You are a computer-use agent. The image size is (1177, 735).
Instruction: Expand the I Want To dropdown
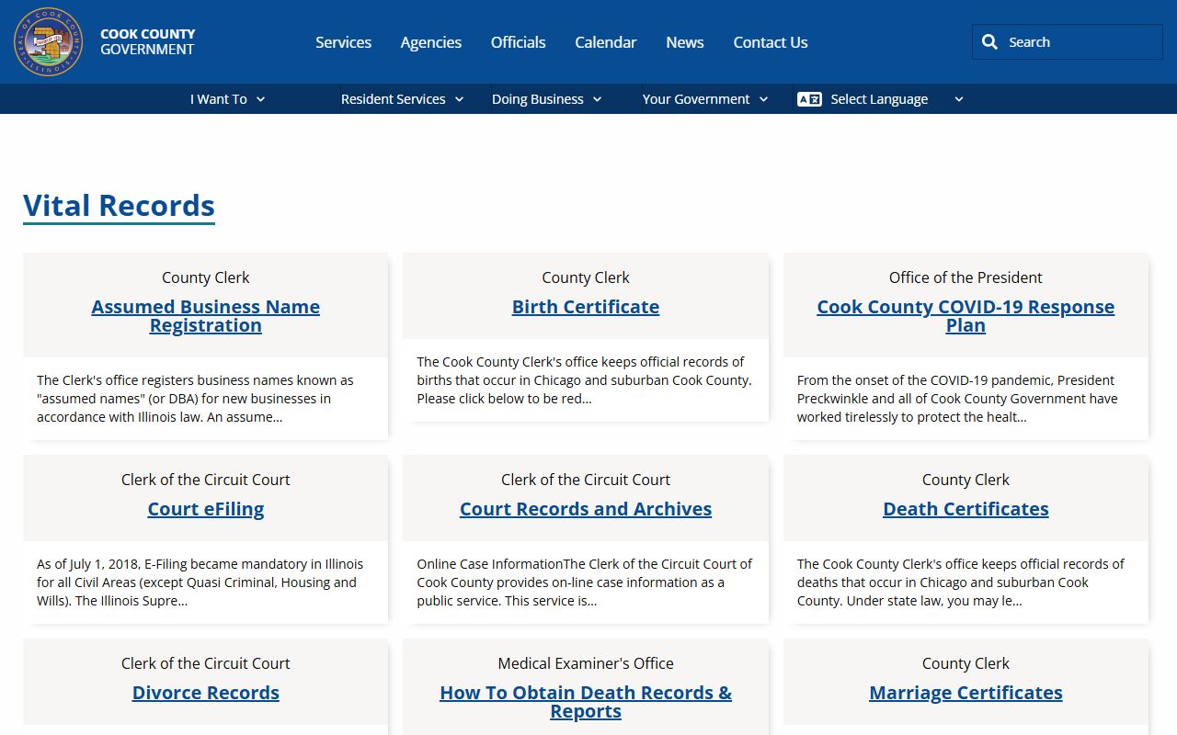(x=228, y=99)
